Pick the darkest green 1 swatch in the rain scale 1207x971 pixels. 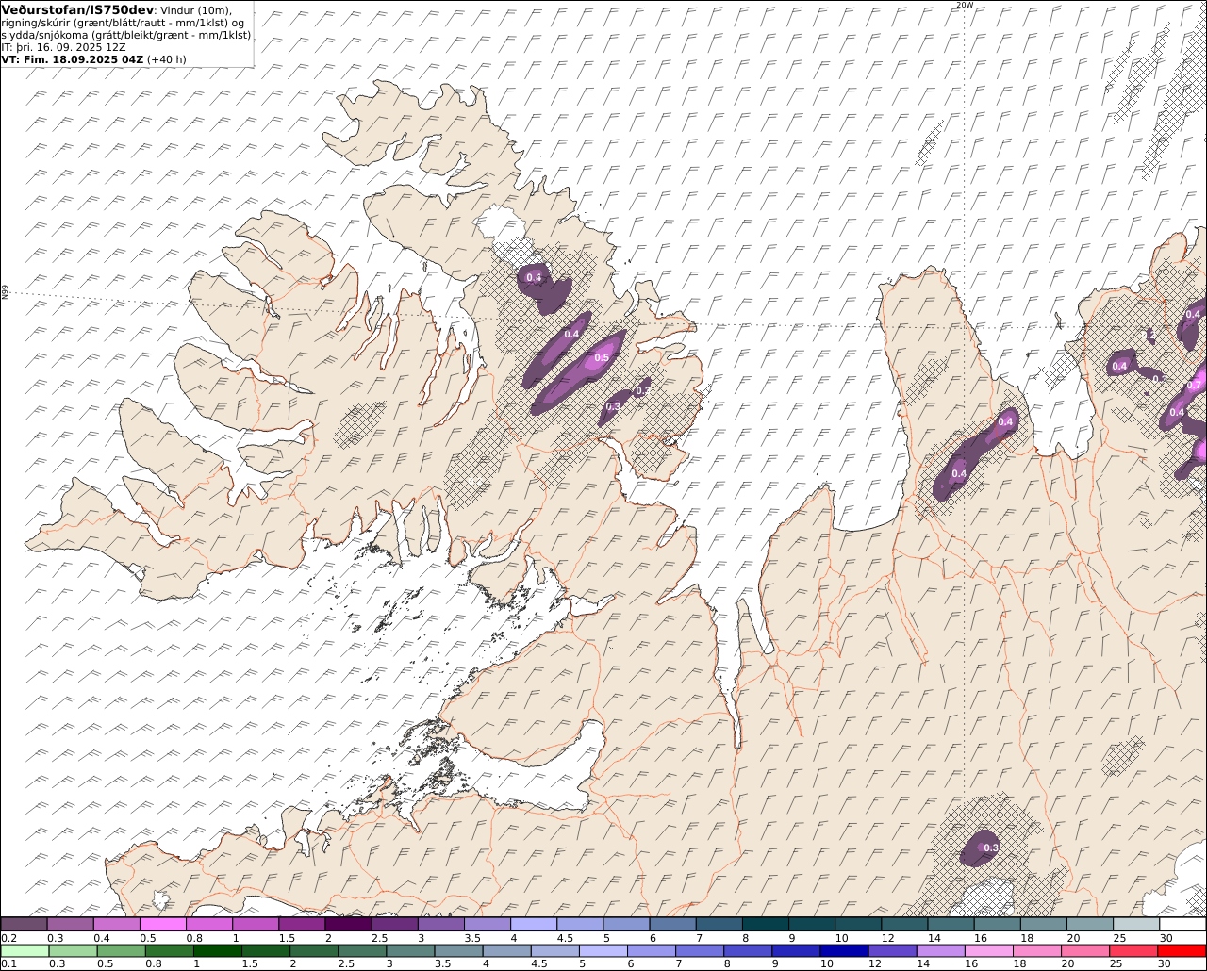pyautogui.click(x=217, y=950)
